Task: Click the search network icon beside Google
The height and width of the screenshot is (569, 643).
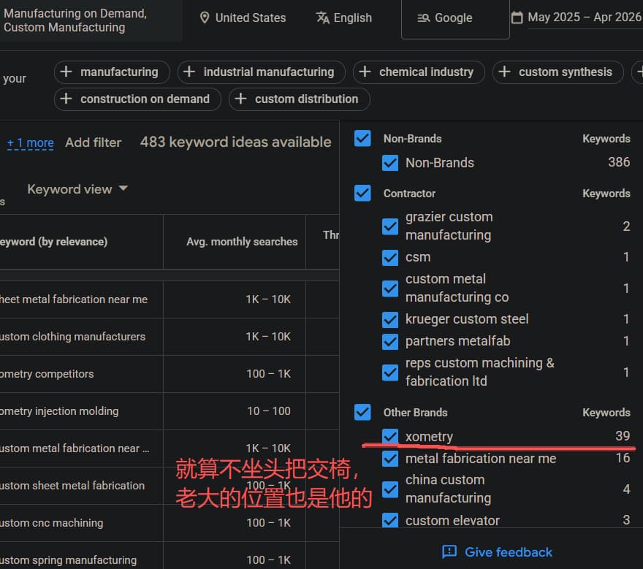Action: (423, 18)
